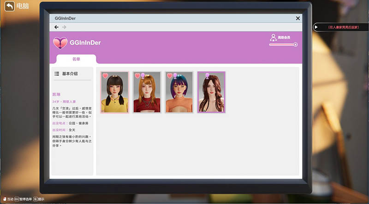Go back with the browser back arrow
The width and height of the screenshot is (369, 204).
pos(56,27)
